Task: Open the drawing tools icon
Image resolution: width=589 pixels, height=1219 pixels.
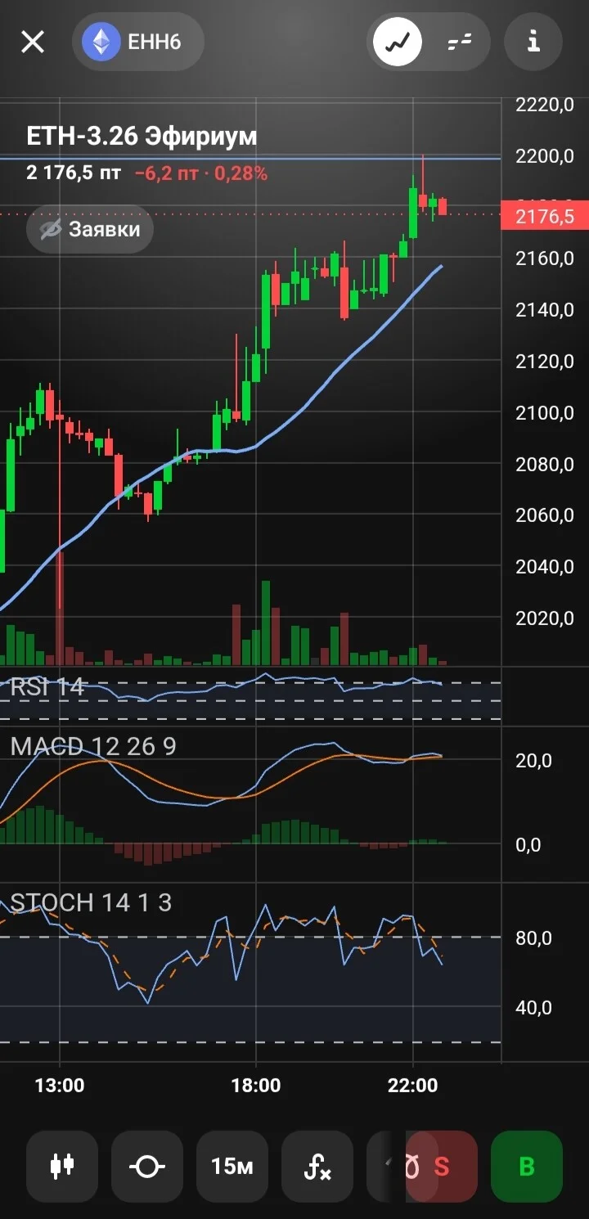Action: coord(147,1166)
